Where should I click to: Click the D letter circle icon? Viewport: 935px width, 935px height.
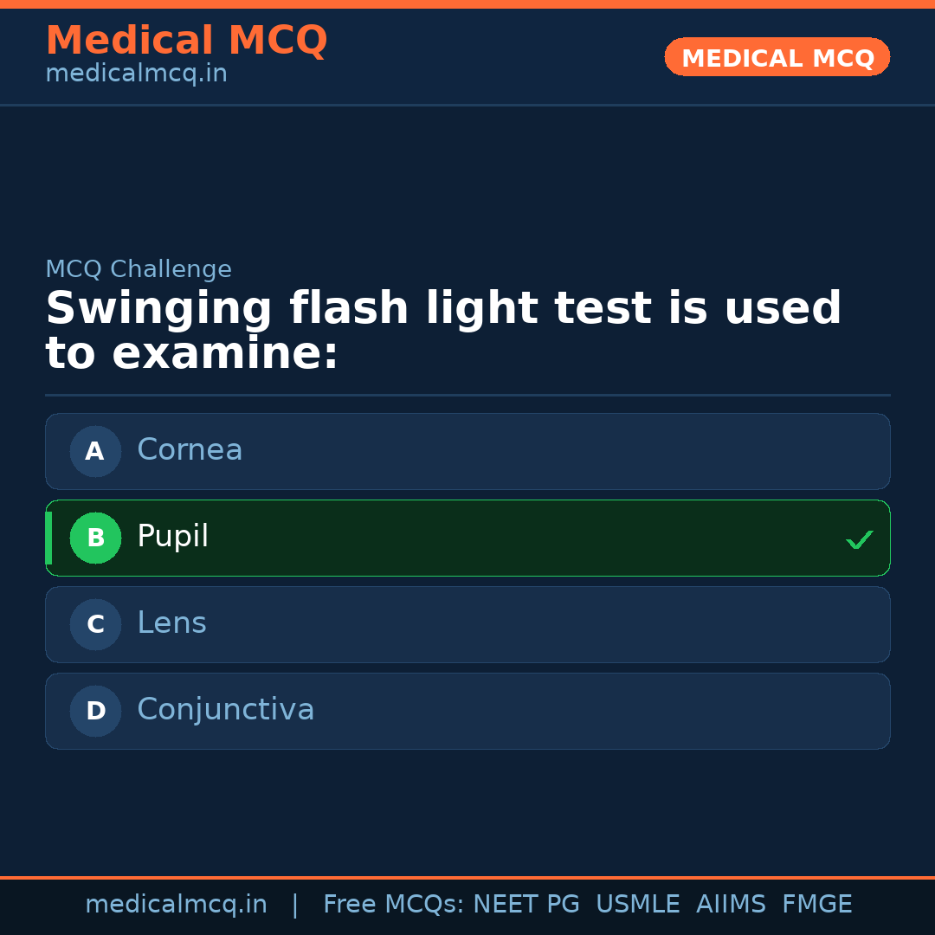95,711
